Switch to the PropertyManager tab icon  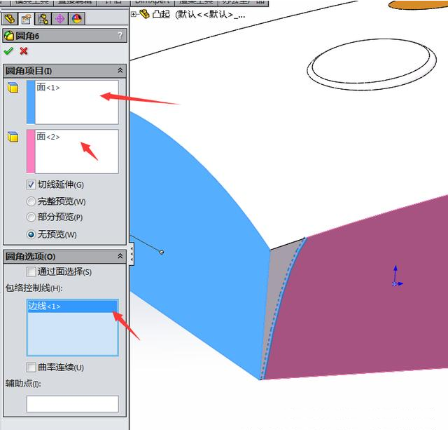coord(27,19)
